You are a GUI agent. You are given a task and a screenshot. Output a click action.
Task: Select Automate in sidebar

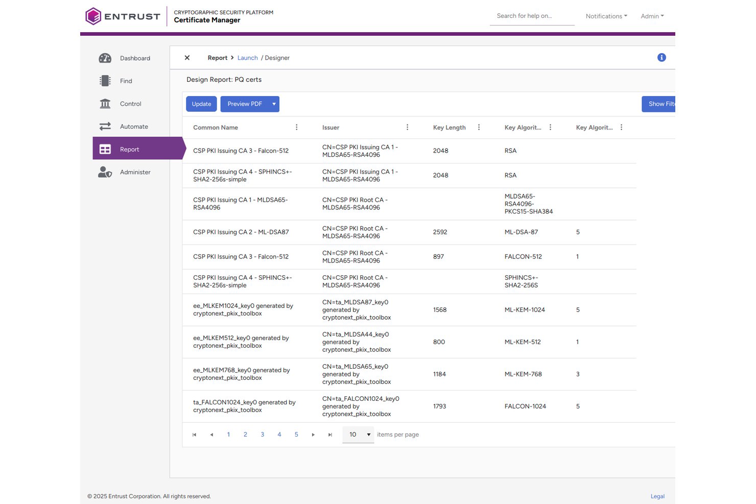[x=134, y=126]
